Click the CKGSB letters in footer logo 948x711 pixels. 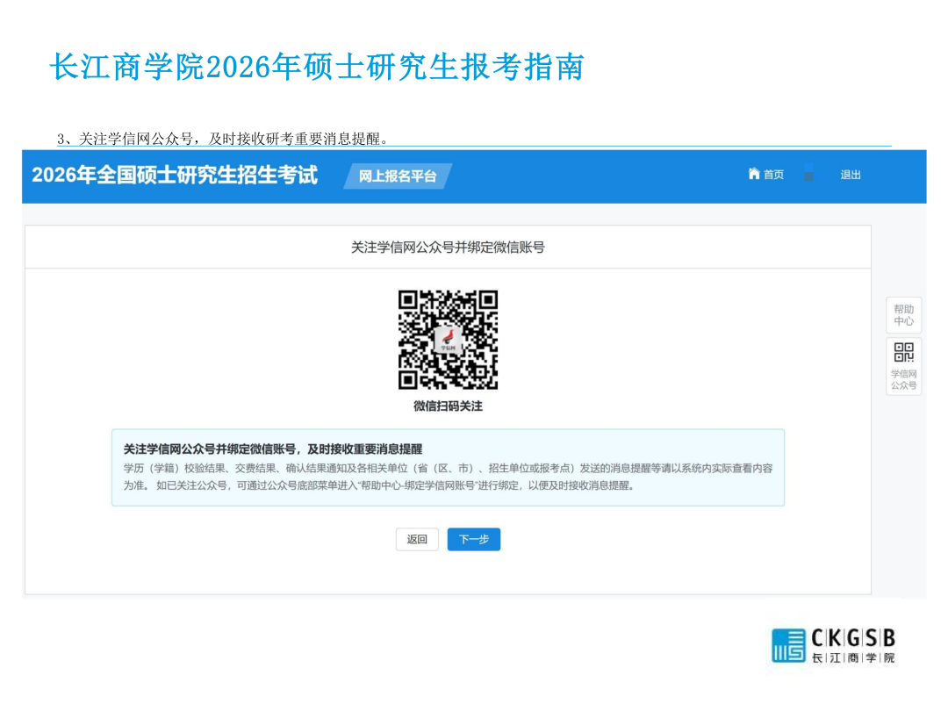tap(853, 638)
